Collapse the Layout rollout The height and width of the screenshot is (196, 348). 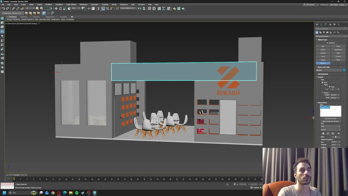[x=320, y=77]
